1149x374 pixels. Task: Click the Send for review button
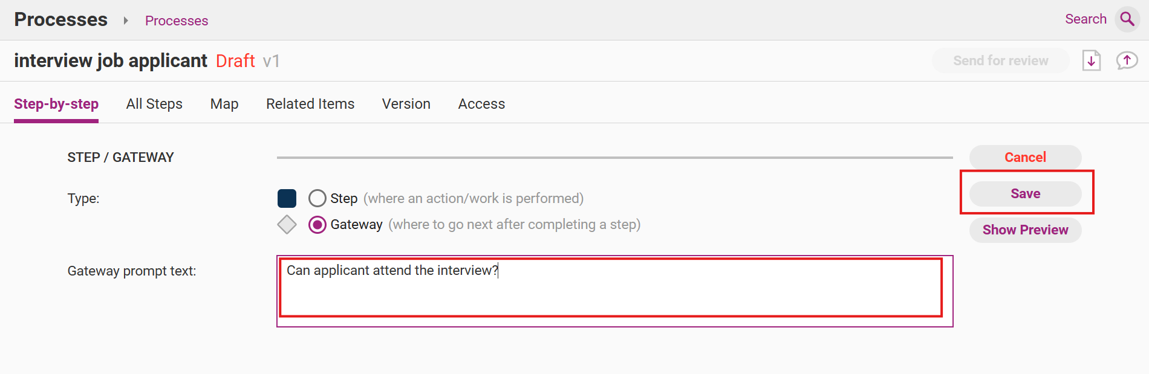click(1000, 61)
